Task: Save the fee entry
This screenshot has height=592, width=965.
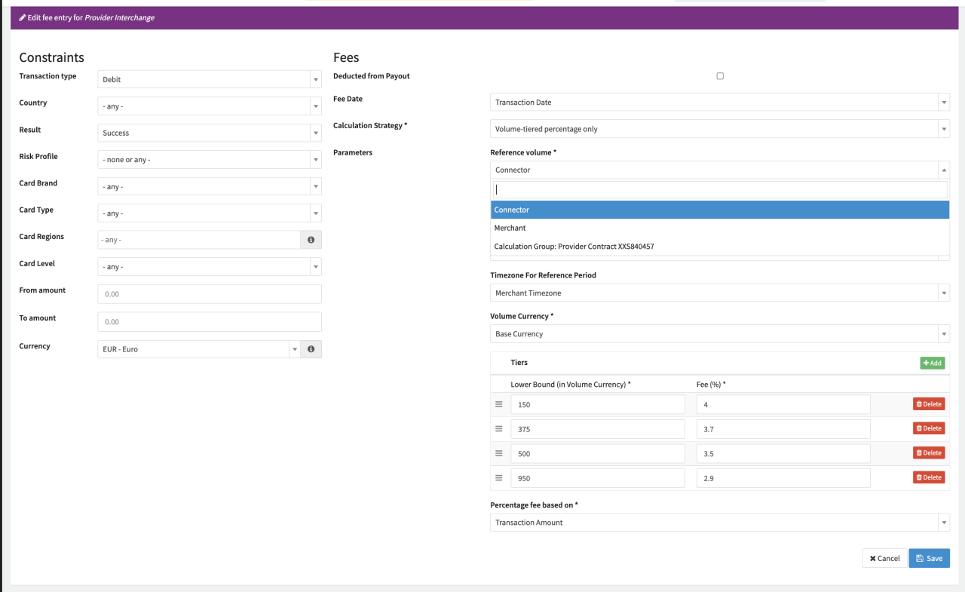Action: point(929,558)
